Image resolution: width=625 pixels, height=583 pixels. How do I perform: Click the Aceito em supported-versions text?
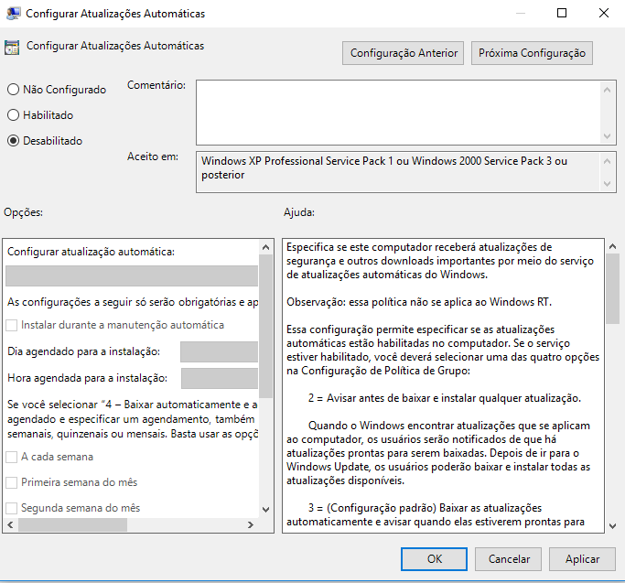point(383,167)
